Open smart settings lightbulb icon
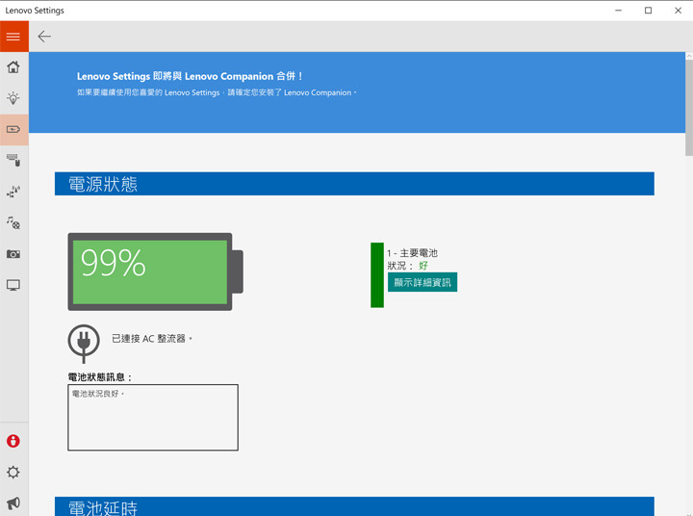Screen dimensions: 693x516 (13, 98)
